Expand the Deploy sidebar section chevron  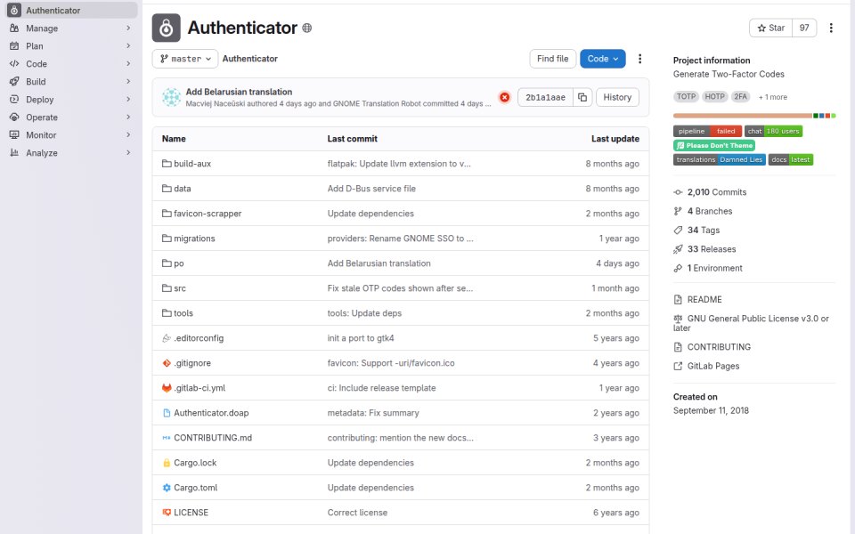click(128, 99)
